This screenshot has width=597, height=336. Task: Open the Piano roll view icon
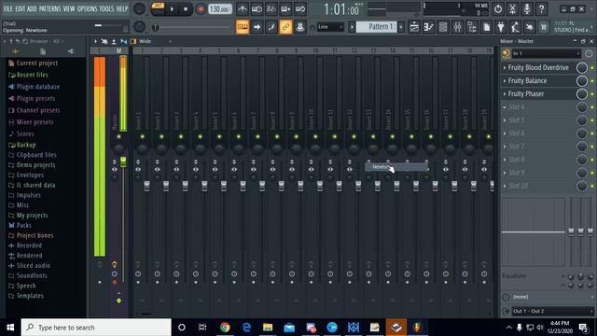tap(429, 27)
